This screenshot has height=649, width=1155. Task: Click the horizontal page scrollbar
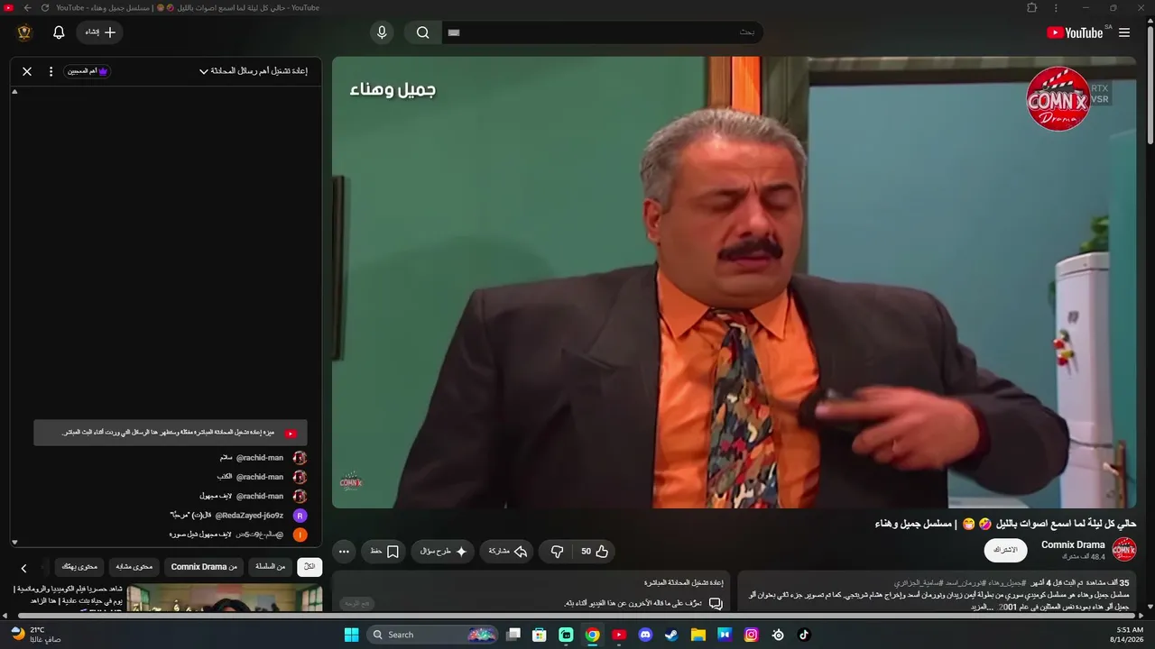coord(577,617)
